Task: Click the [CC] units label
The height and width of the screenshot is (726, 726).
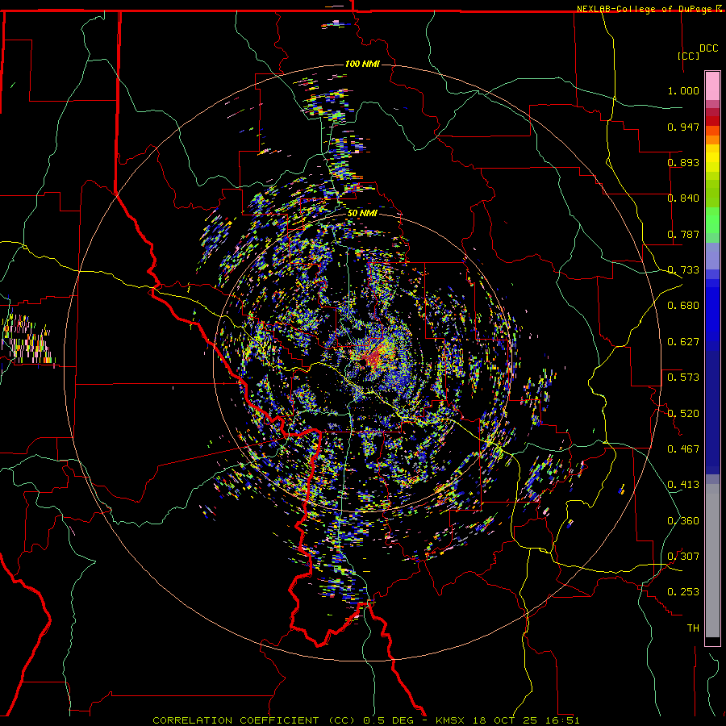Action: (x=689, y=56)
